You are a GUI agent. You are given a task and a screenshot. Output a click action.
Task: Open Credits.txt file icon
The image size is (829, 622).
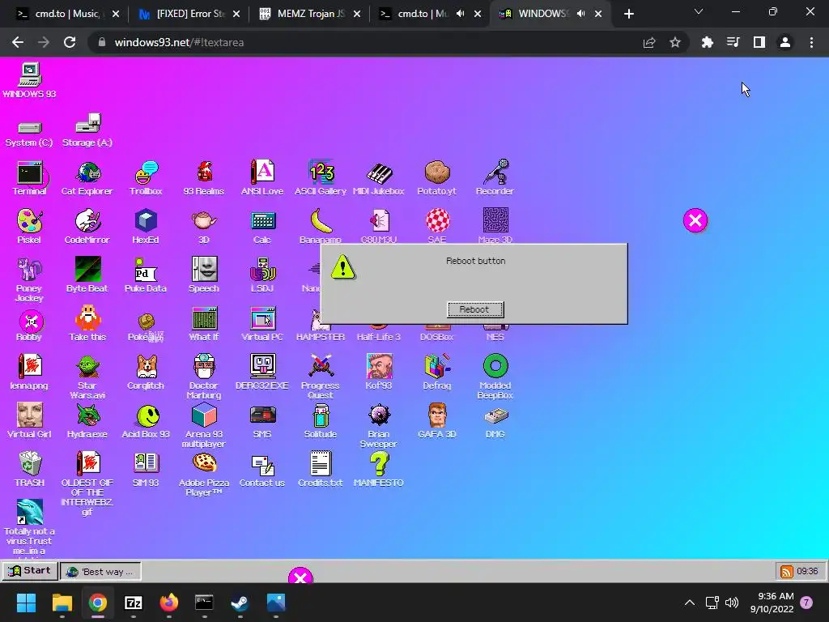[321, 463]
